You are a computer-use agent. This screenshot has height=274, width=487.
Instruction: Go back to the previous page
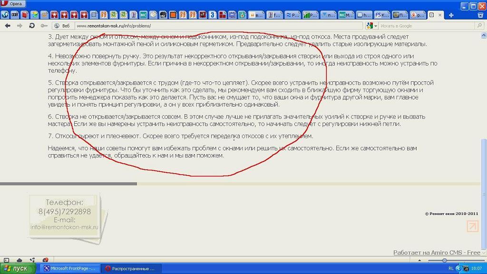click(x=8, y=26)
